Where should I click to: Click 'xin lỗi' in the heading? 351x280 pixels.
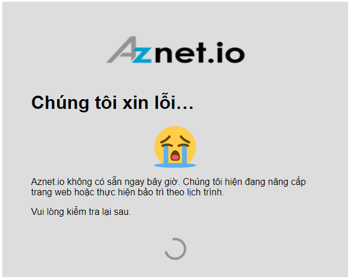149,103
